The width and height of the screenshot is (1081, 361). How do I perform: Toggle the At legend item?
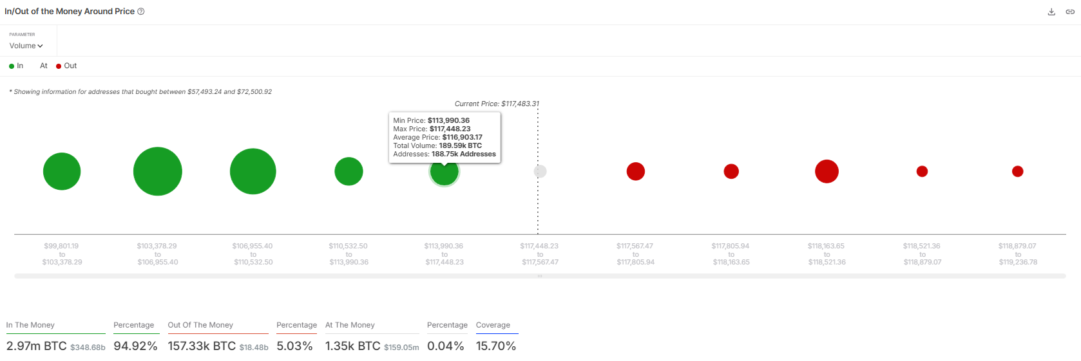(x=43, y=66)
